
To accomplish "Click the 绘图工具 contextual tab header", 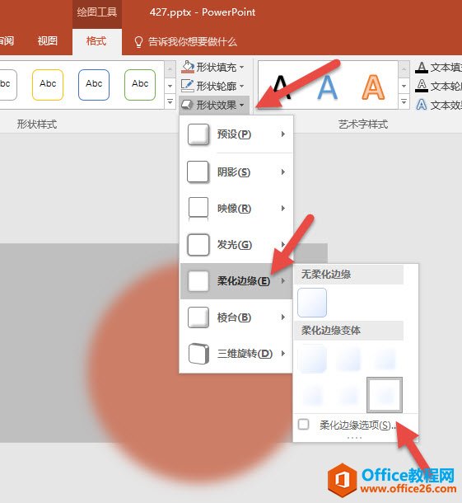I will [x=96, y=12].
